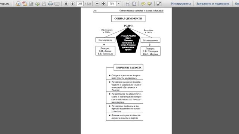Click the 75% zoom field
Screen dimensions: 239x134
point(112,4)
